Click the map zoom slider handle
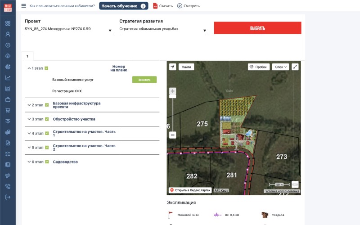 172,97
